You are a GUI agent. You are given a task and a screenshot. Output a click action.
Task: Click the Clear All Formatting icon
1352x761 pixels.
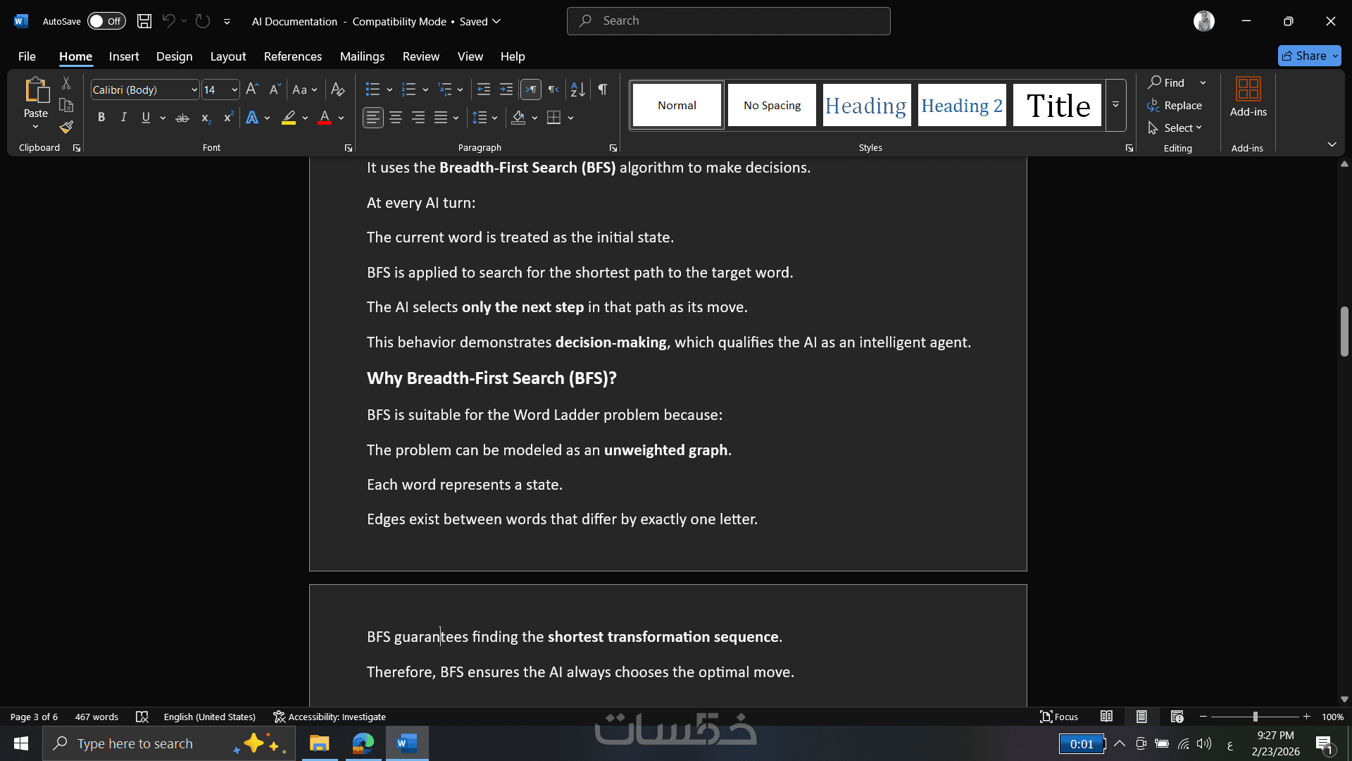point(338,89)
